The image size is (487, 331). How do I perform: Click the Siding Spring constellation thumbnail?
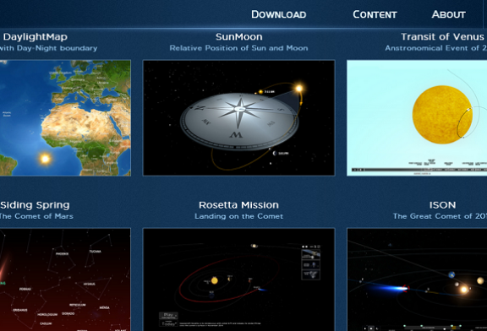65,279
